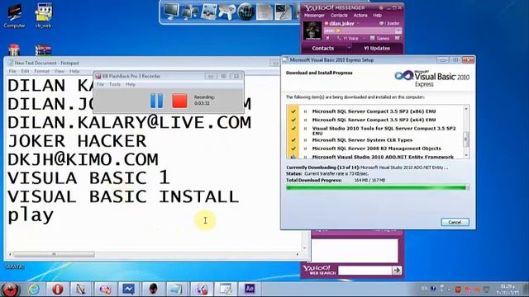529x297 pixels.
Task: Click checkmark beside SQL Server Compact (x86) item
Action: tap(293, 111)
